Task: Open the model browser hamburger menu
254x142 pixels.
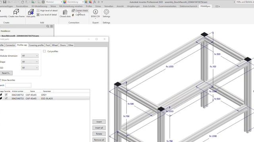Action: 52,26
